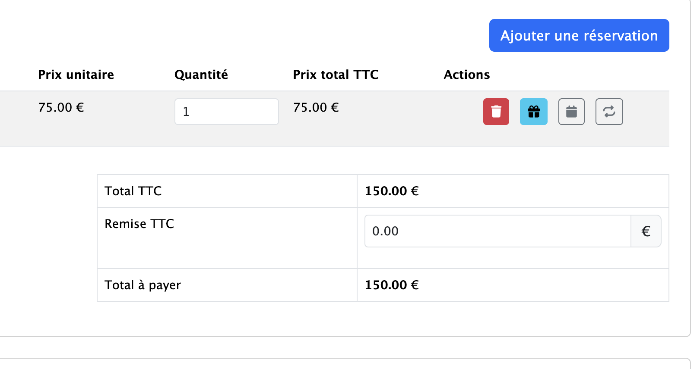Open the calendar for the reservation
Screen dimensions: 697x369
571,112
